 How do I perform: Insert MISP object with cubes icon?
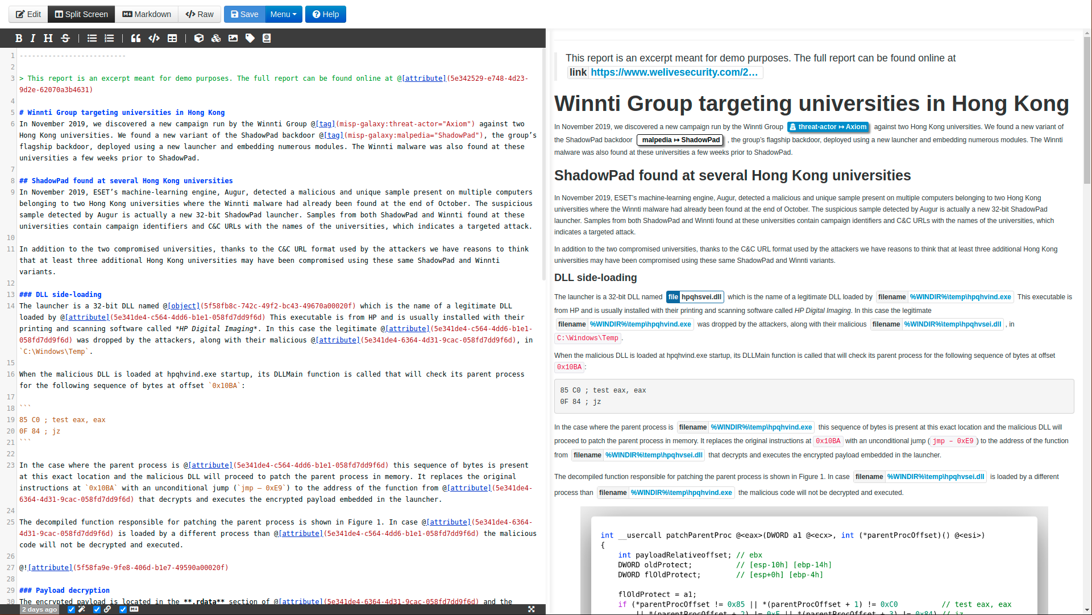[x=216, y=38]
